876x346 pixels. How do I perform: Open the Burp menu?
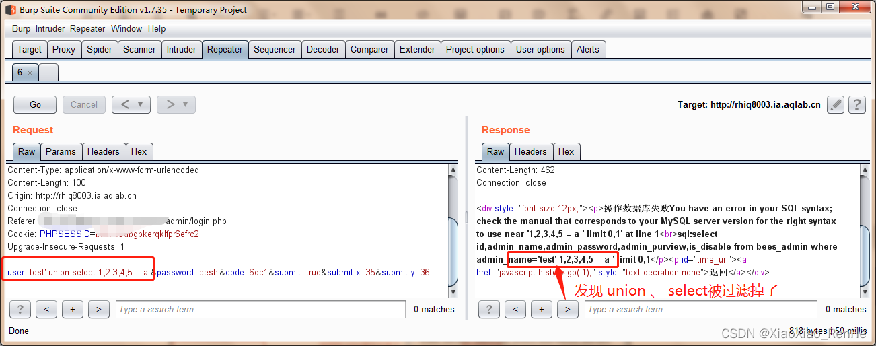coord(21,28)
